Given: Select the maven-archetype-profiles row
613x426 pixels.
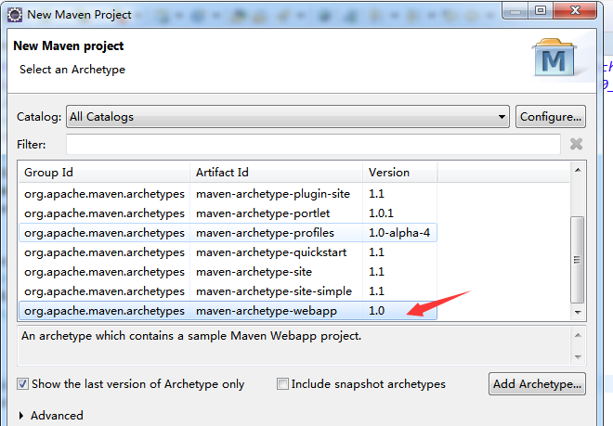Looking at the screenshot, I should pos(228,233).
